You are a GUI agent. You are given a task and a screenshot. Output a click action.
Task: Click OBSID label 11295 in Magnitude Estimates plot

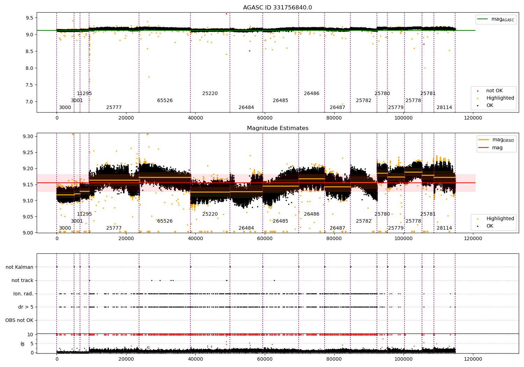[x=85, y=214]
